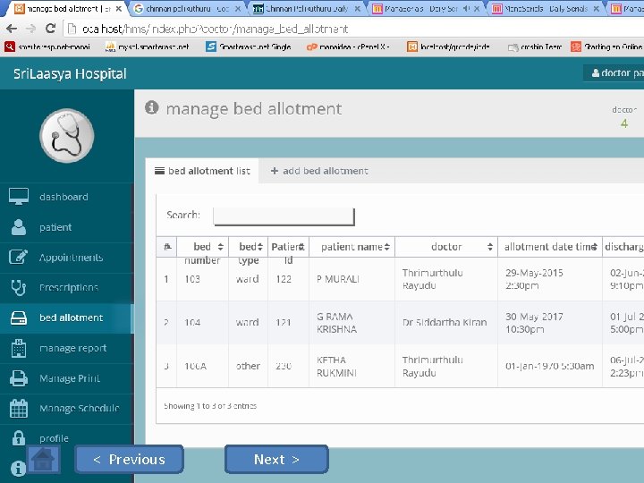Click the manage report building icon
644x483 pixels.
19,348
